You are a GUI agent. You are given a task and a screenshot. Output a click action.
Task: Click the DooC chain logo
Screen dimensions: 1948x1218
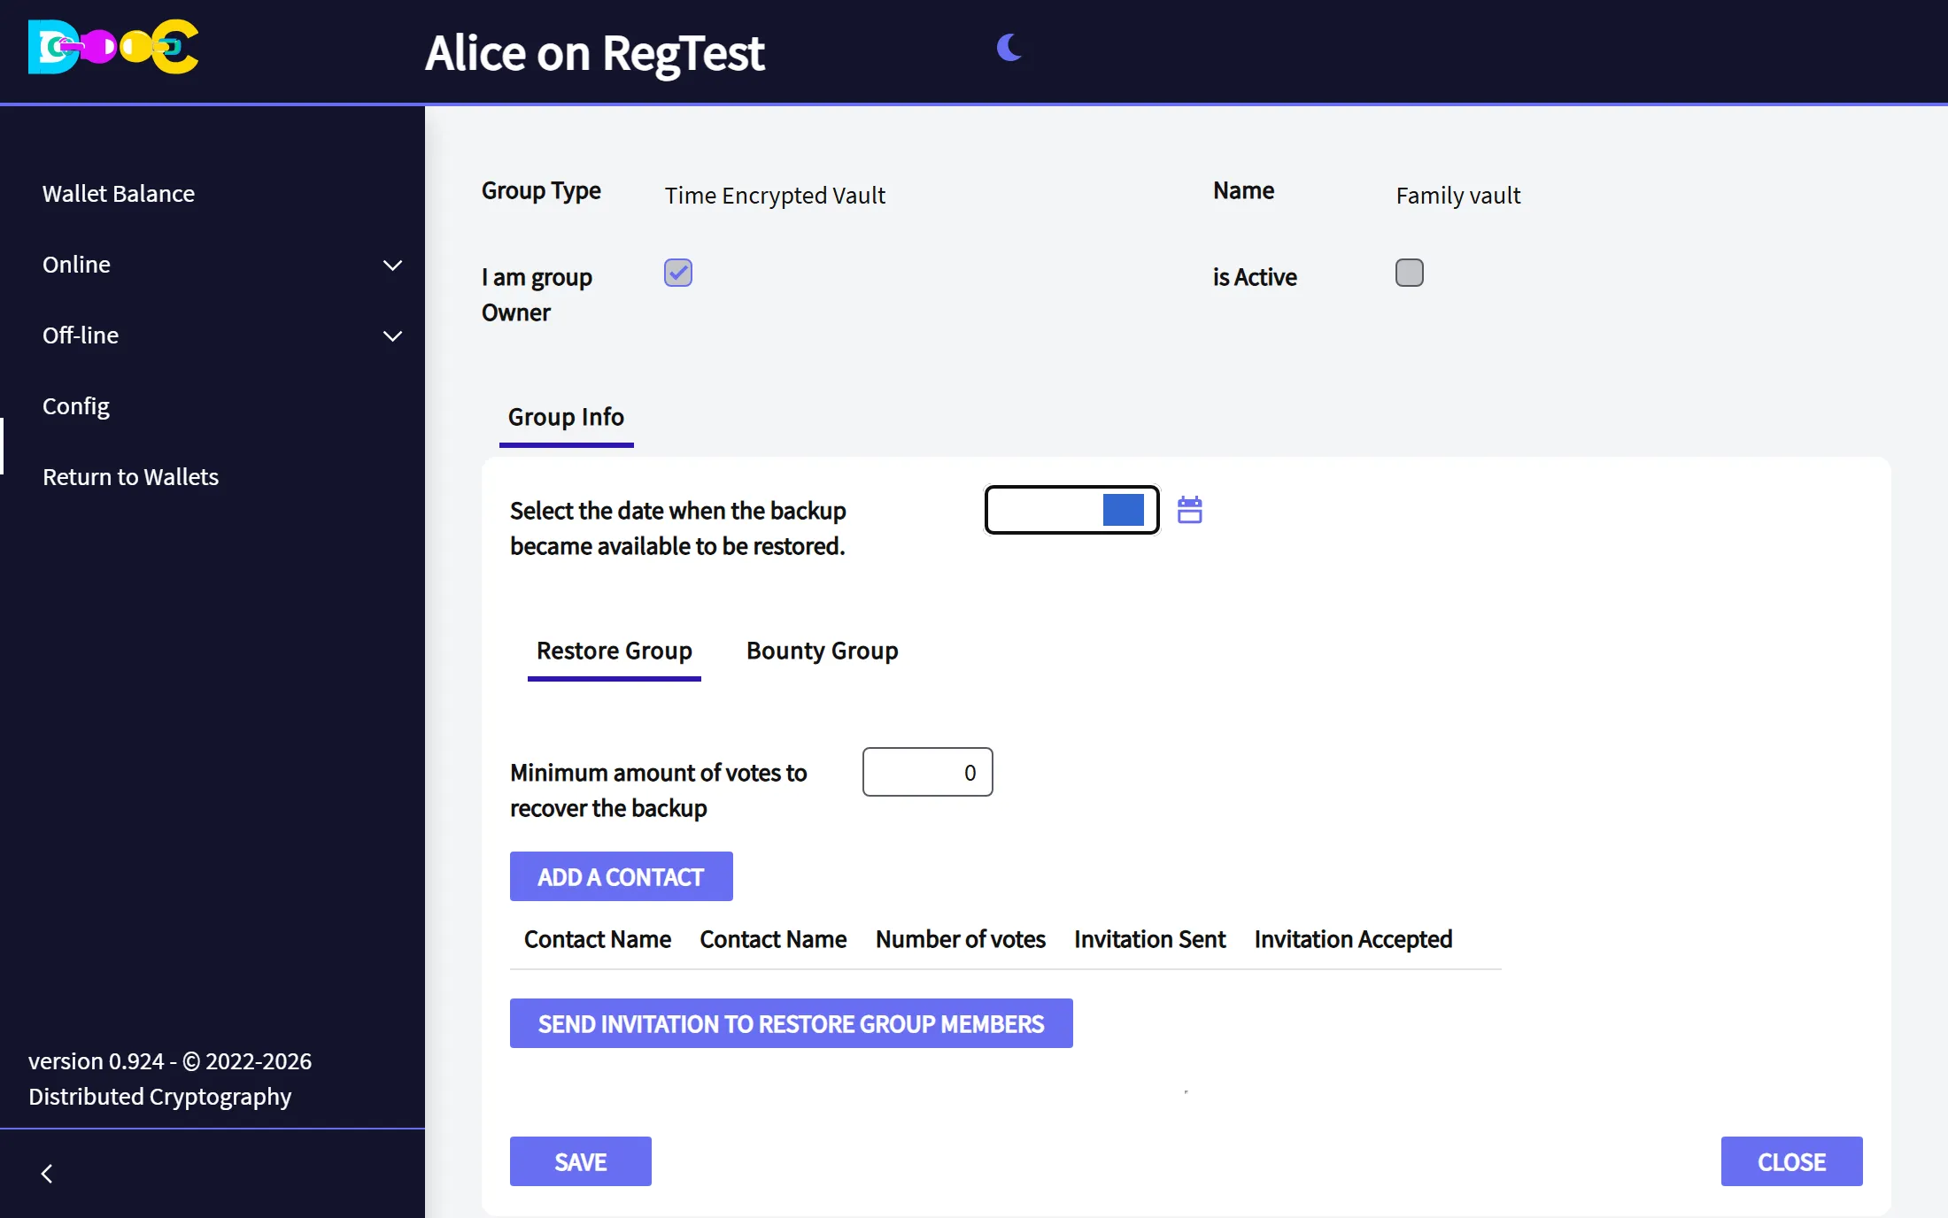coord(113,46)
